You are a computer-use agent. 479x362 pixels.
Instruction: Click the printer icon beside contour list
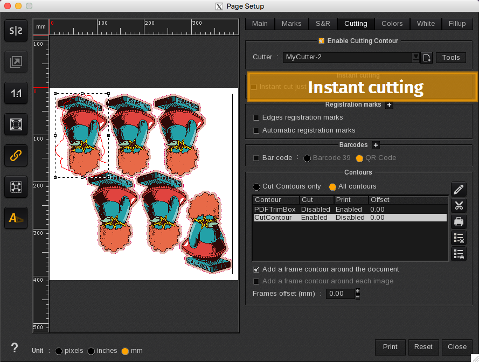[459, 221]
